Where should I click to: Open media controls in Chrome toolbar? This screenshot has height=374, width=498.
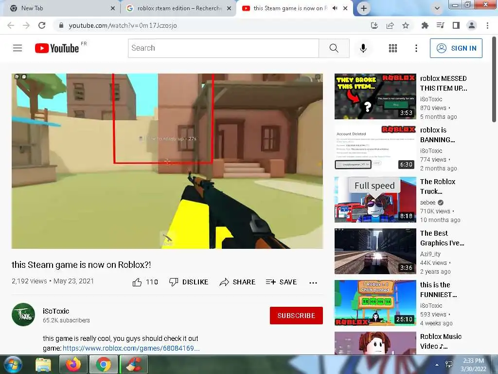coord(440,25)
